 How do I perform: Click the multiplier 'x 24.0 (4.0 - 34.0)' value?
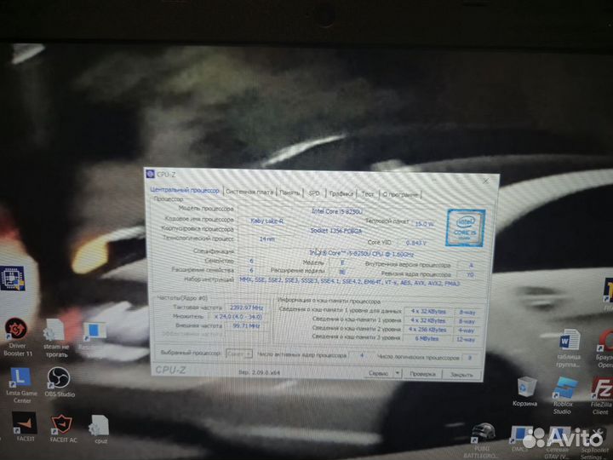[x=238, y=316]
